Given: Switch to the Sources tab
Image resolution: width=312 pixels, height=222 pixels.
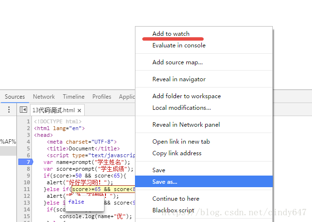Looking at the screenshot, I should [15, 97].
